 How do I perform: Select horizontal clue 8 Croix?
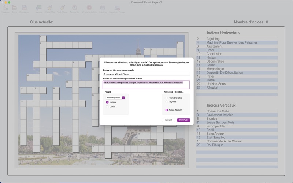pos(237,50)
